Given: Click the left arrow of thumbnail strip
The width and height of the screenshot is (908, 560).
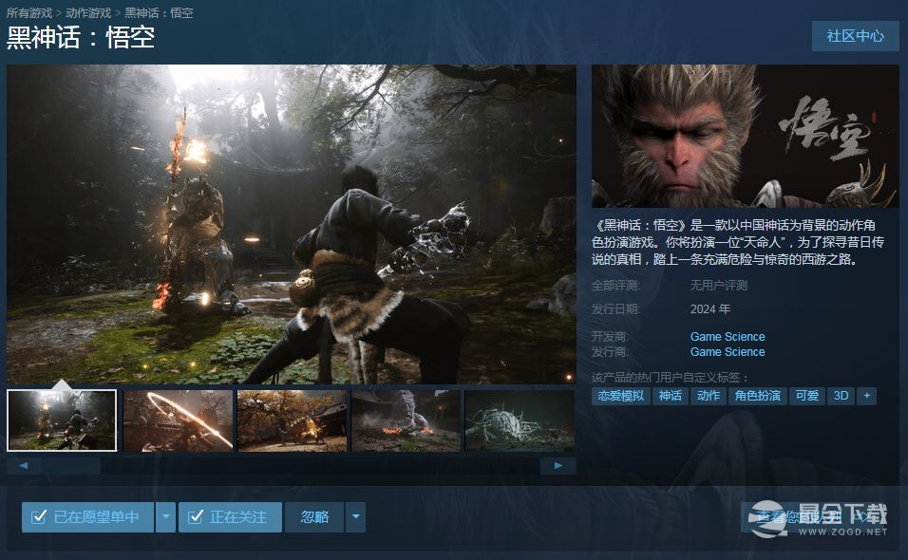Looking at the screenshot, I should (24, 465).
